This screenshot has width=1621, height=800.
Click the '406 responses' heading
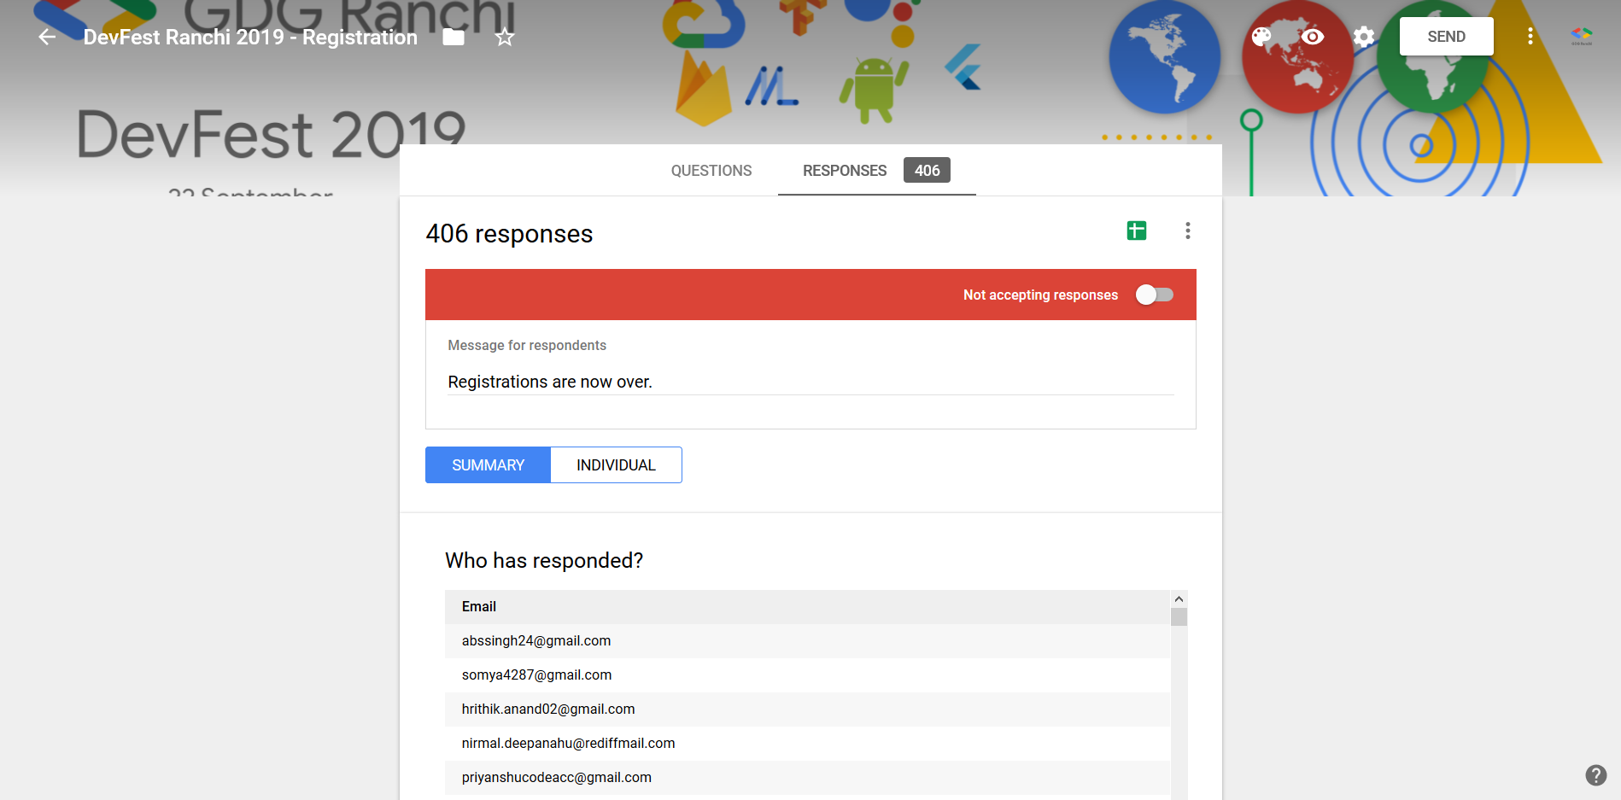(509, 234)
